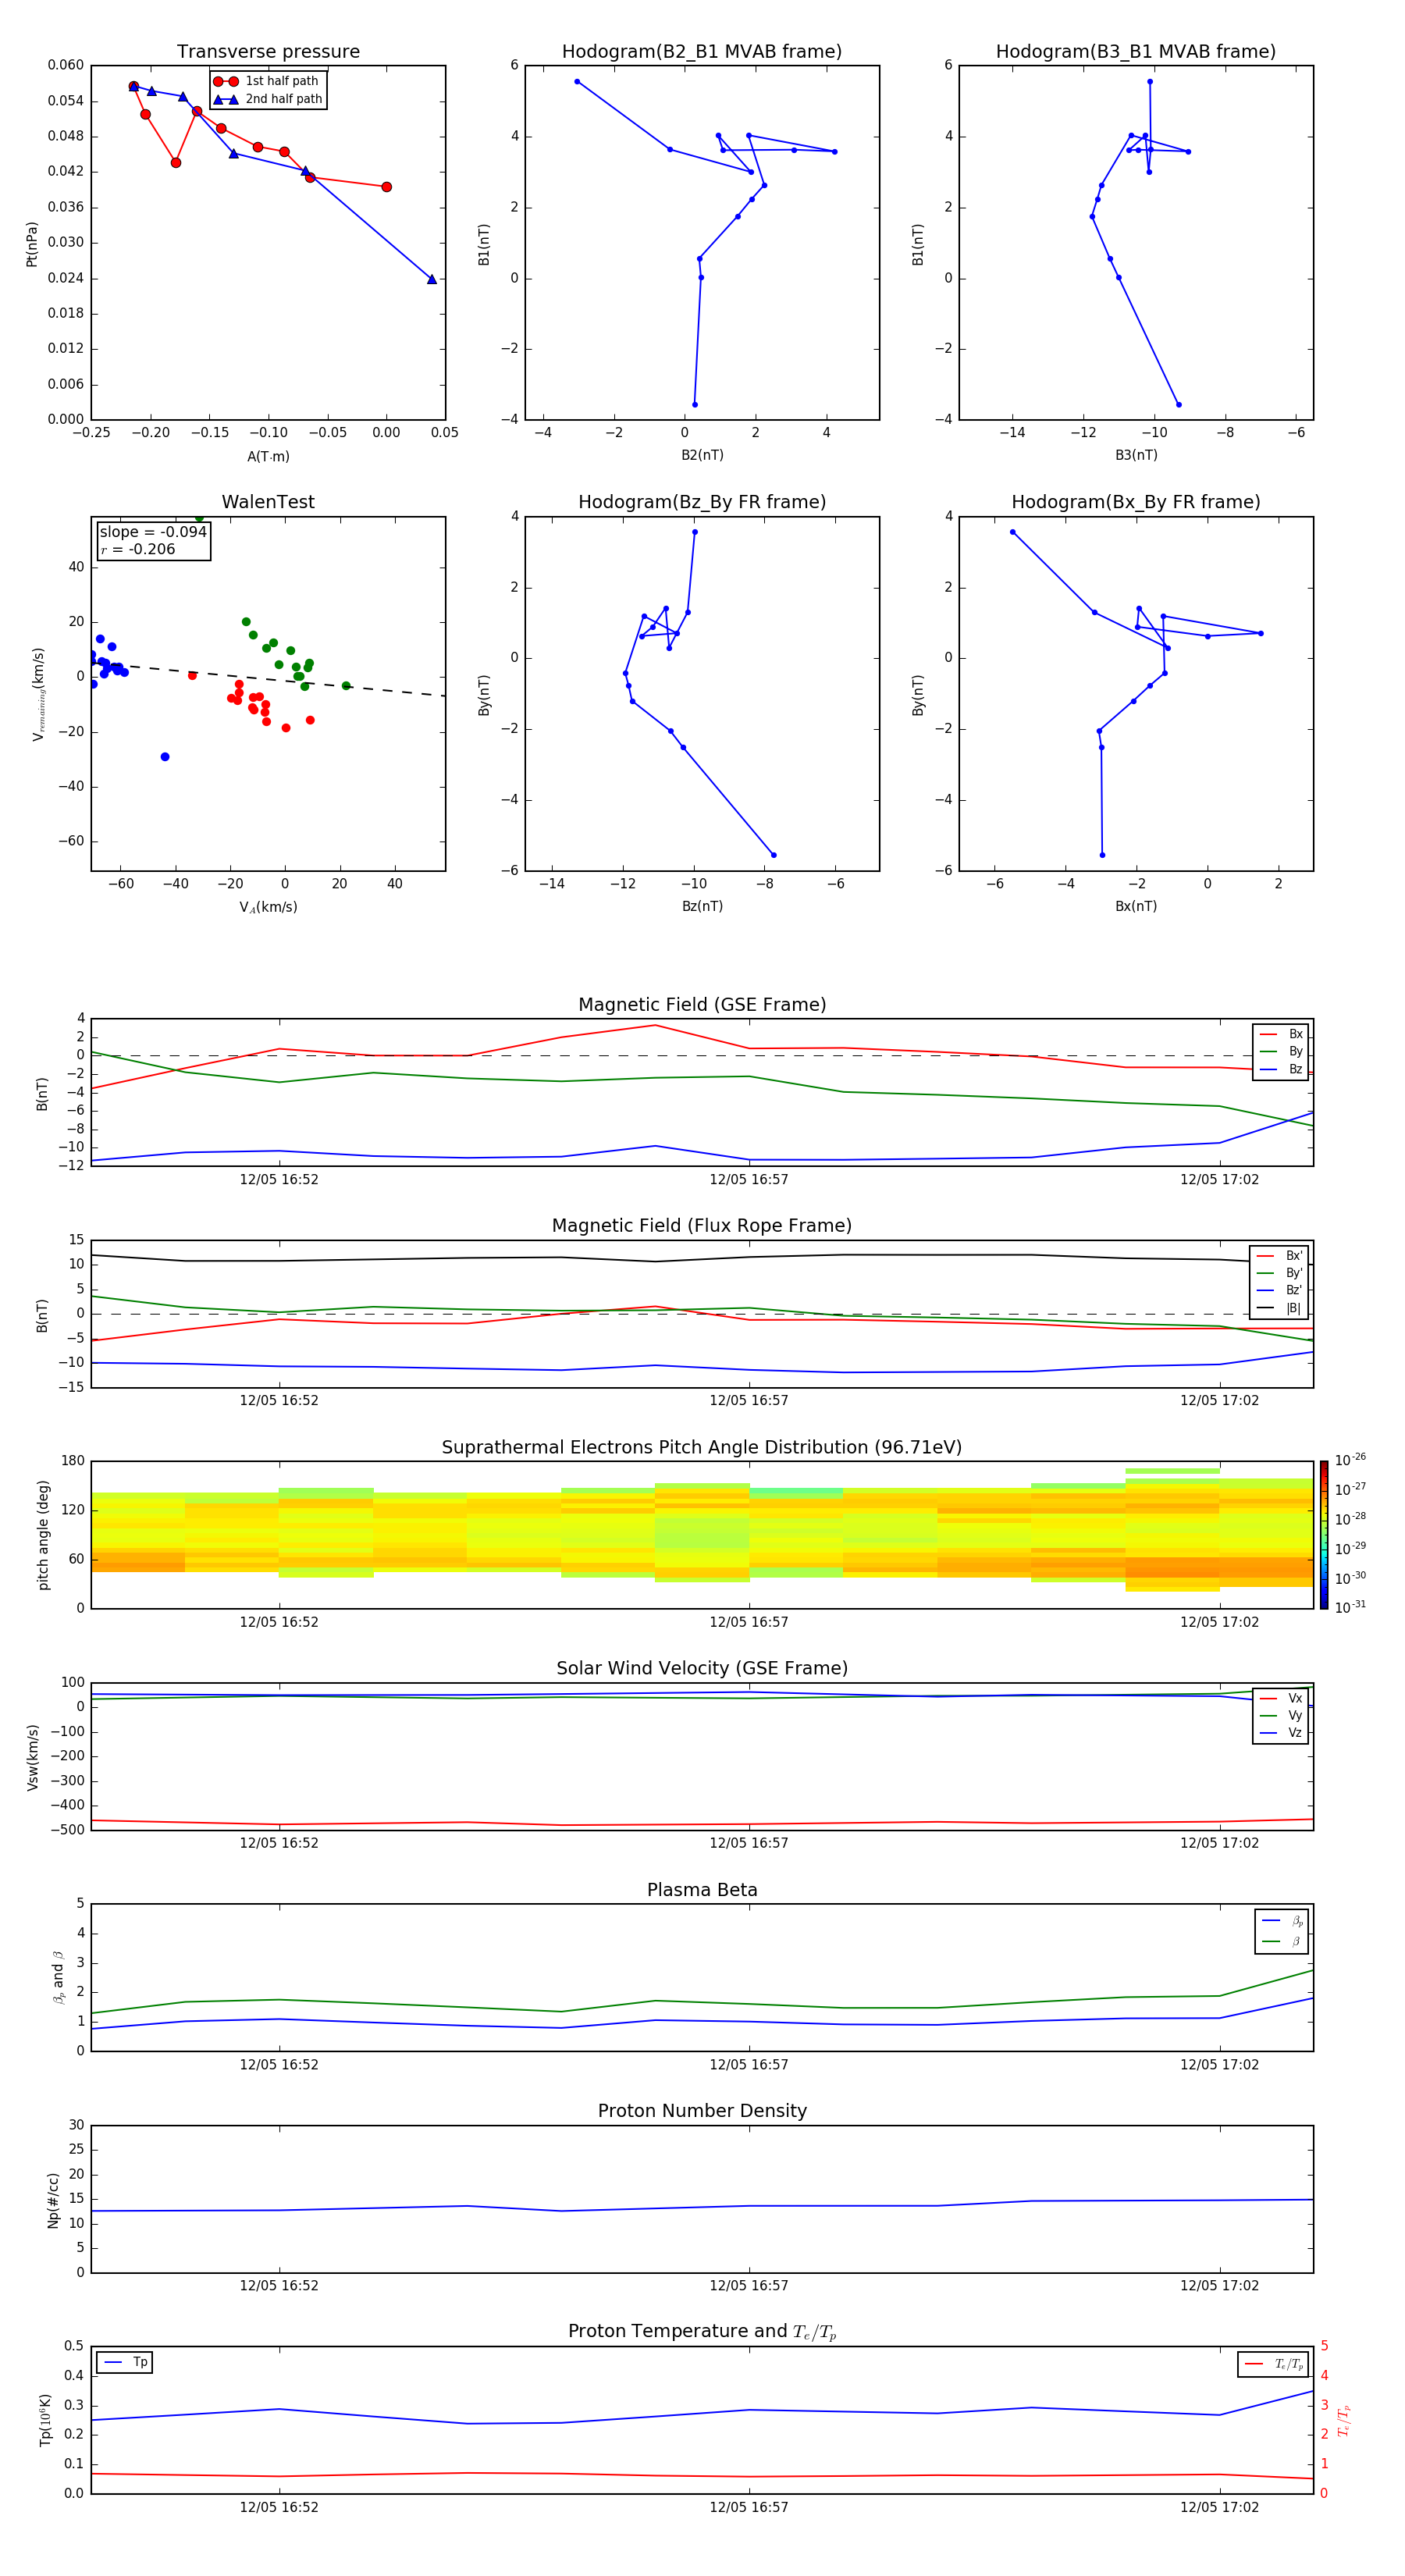This screenshot has height=2576, width=1405.
Task: Click the 'Transverse pressure' plot title
Action: tap(268, 52)
